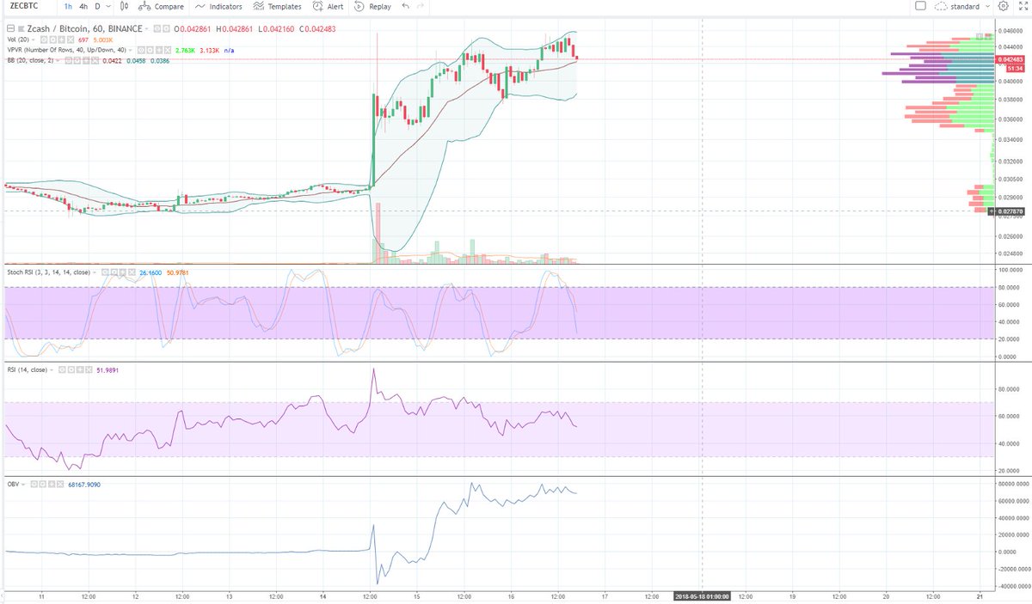Open settings icon for RSI (14, close)
Viewport: 1032px width, 604px height.
pyautogui.click(x=71, y=370)
